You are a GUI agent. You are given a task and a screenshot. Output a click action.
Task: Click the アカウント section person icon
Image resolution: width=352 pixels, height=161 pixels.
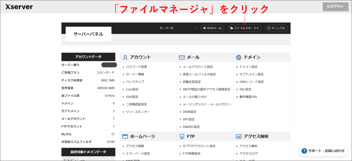(x=125, y=57)
